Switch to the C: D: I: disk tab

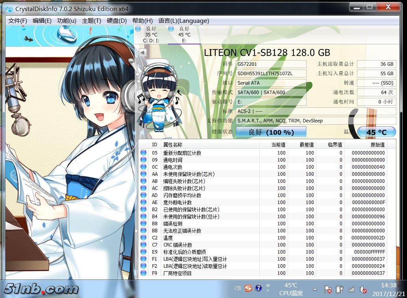click(151, 35)
